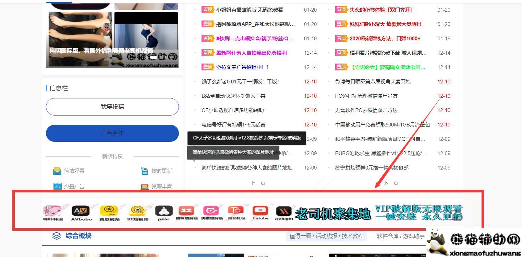522x257 pixels.
Task: Click the 按时更新 document icon
Action: point(145,171)
